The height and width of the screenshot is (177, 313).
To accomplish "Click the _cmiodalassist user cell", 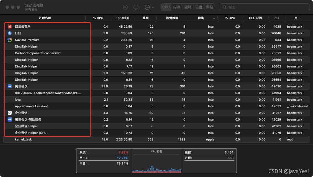I will 297,106.
